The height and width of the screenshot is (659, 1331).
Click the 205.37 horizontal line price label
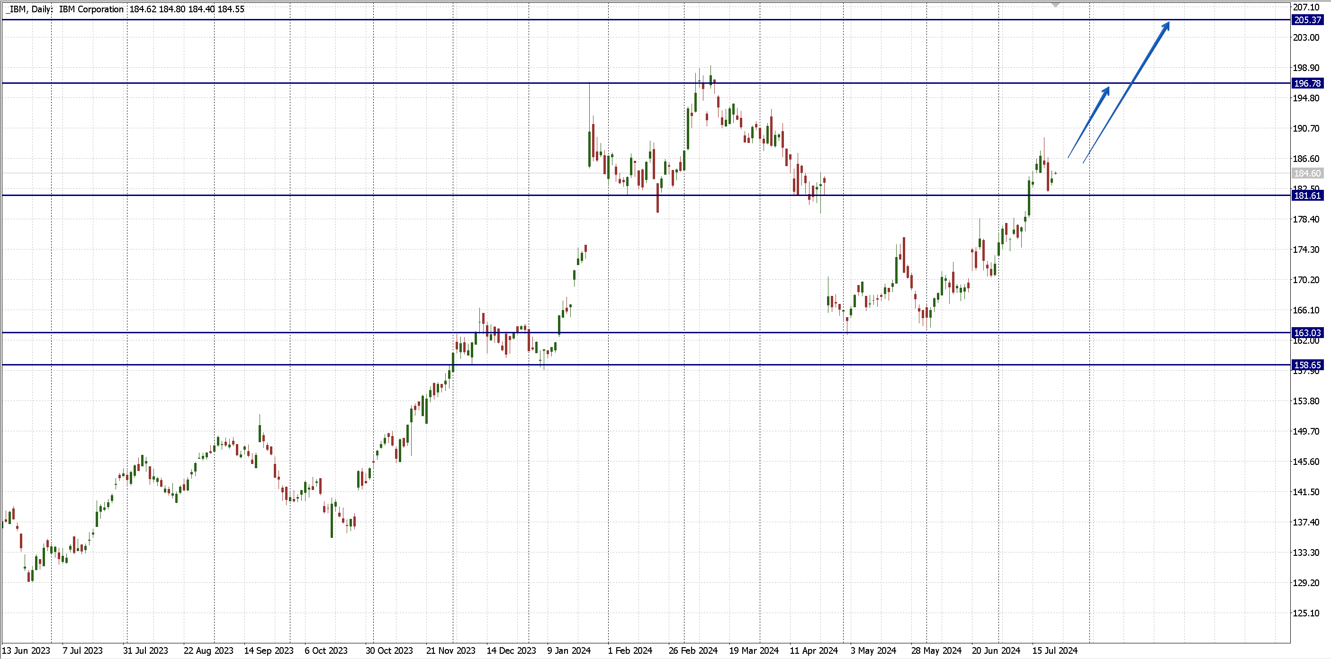1308,19
